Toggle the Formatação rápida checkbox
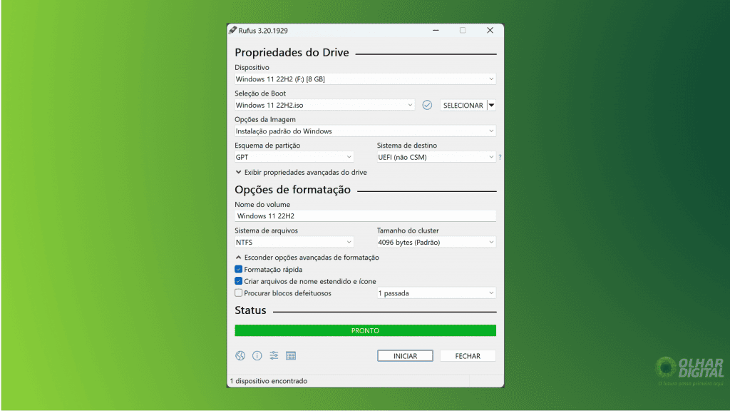 pos(238,269)
